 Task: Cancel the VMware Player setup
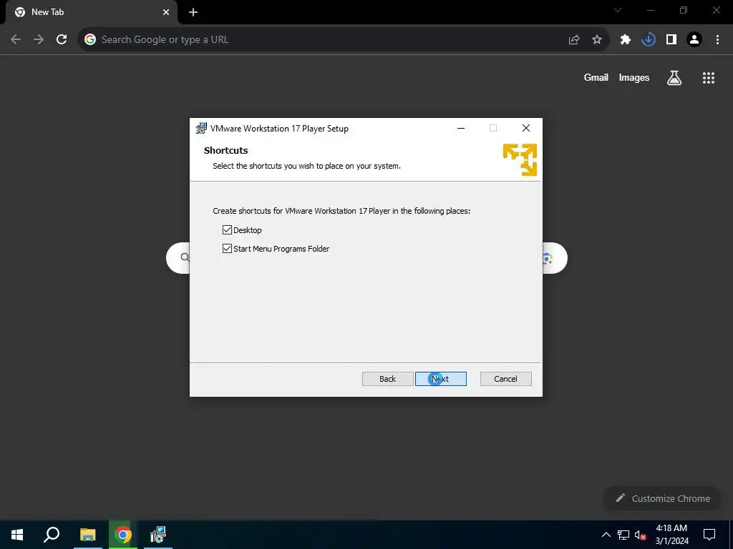coord(505,379)
